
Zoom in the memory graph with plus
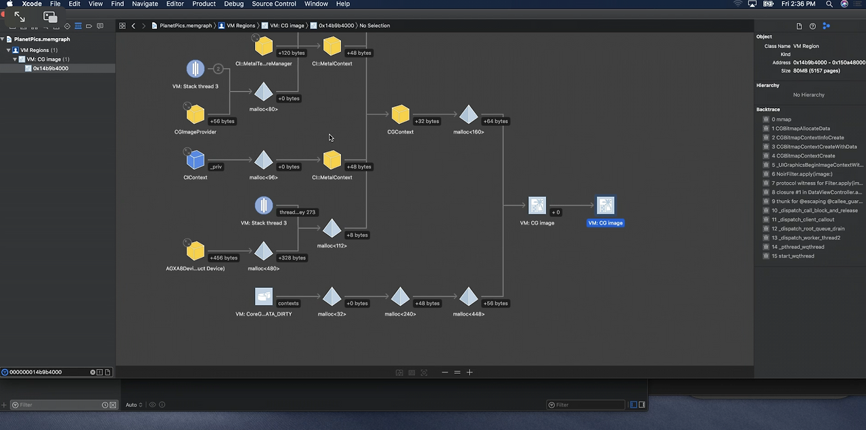470,372
